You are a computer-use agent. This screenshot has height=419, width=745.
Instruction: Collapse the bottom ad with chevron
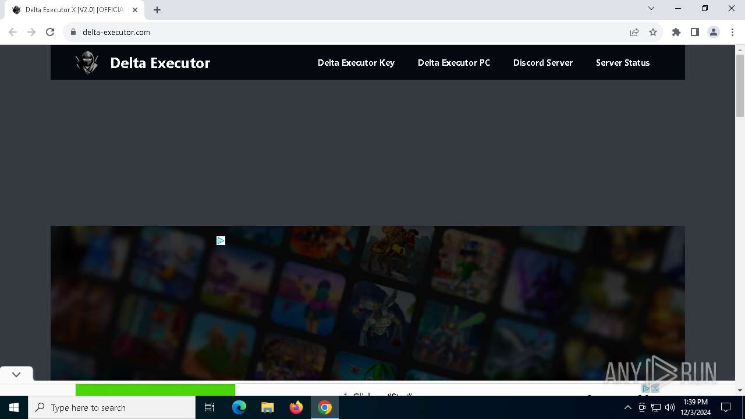(16, 374)
